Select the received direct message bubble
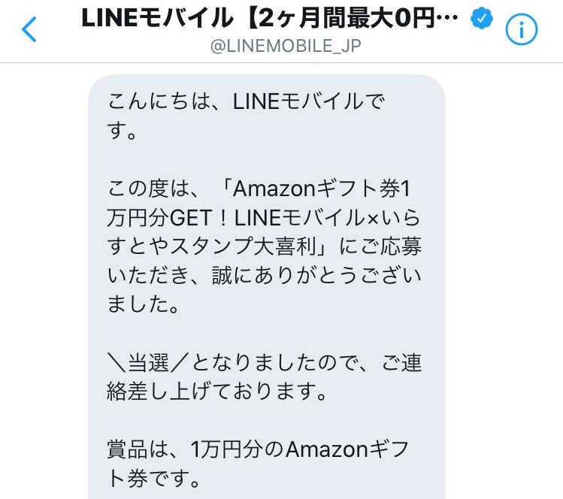The height and width of the screenshot is (499, 563). click(x=267, y=287)
